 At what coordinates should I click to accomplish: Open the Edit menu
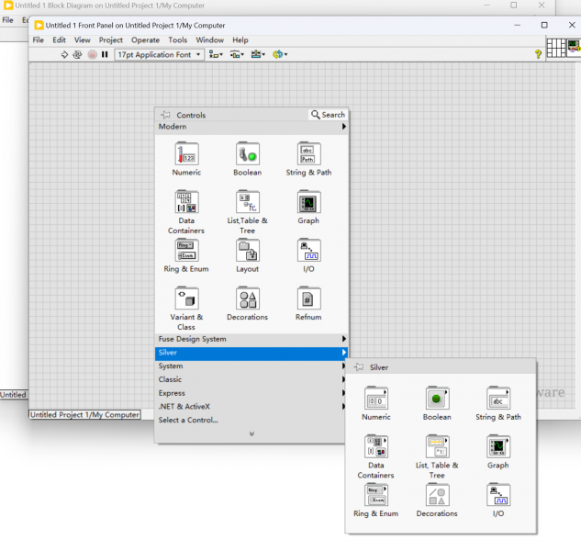pos(59,40)
